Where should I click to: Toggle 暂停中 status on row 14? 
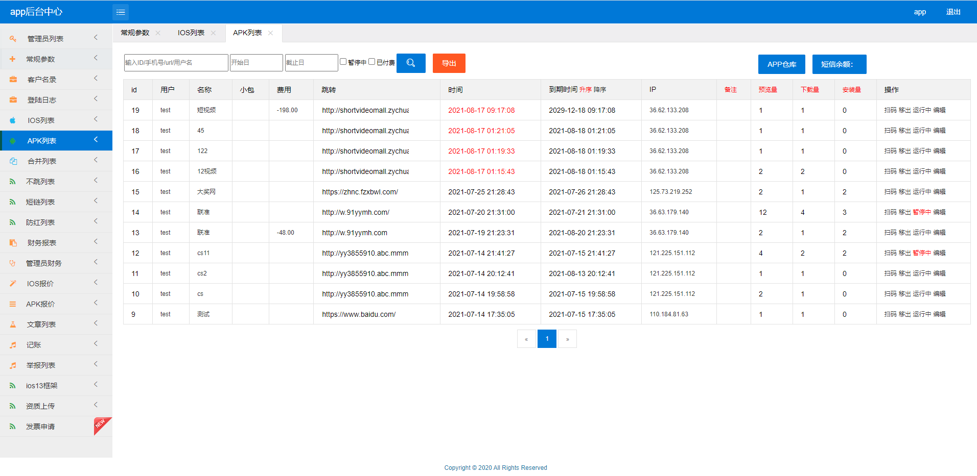tap(922, 212)
